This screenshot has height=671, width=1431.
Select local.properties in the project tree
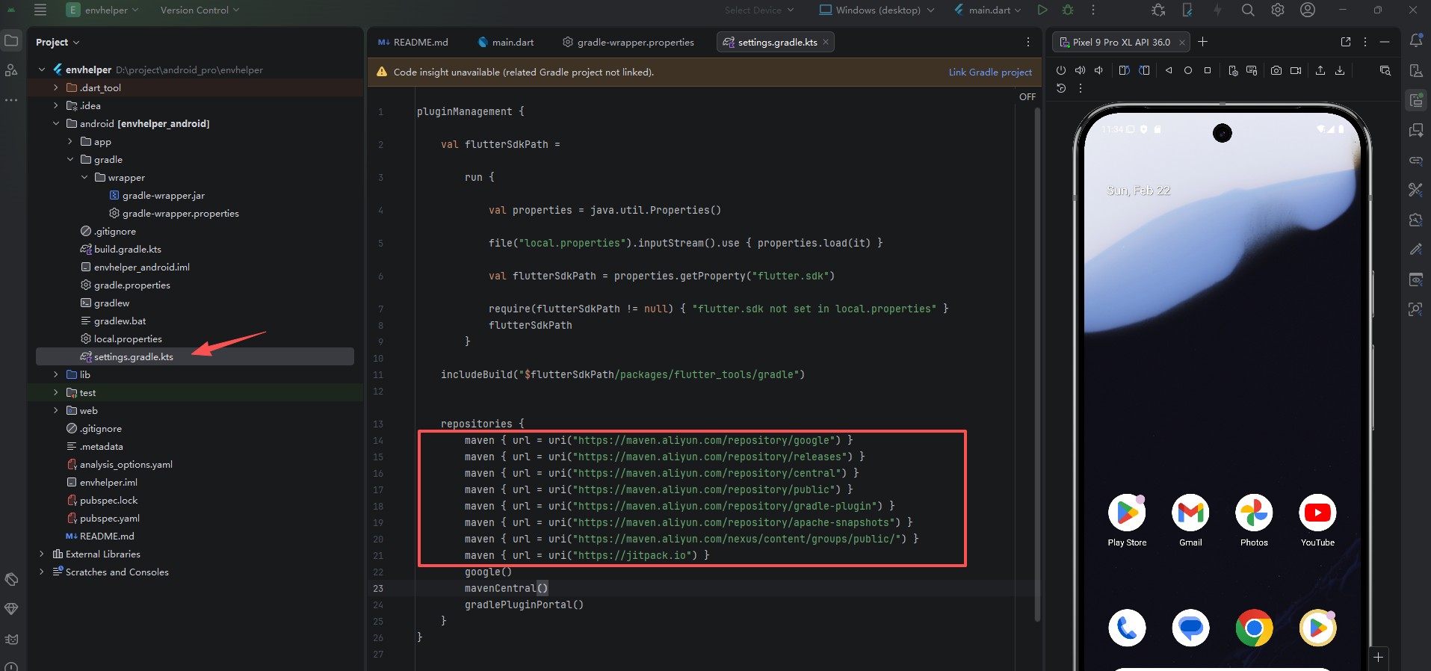click(x=128, y=338)
